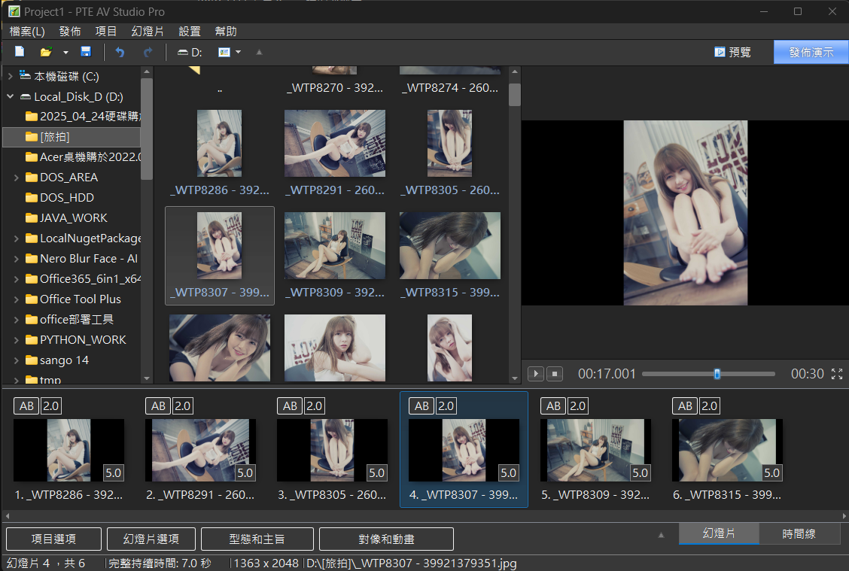This screenshot has width=849, height=571.
Task: Click the playback position slider handle
Action: 717,374
